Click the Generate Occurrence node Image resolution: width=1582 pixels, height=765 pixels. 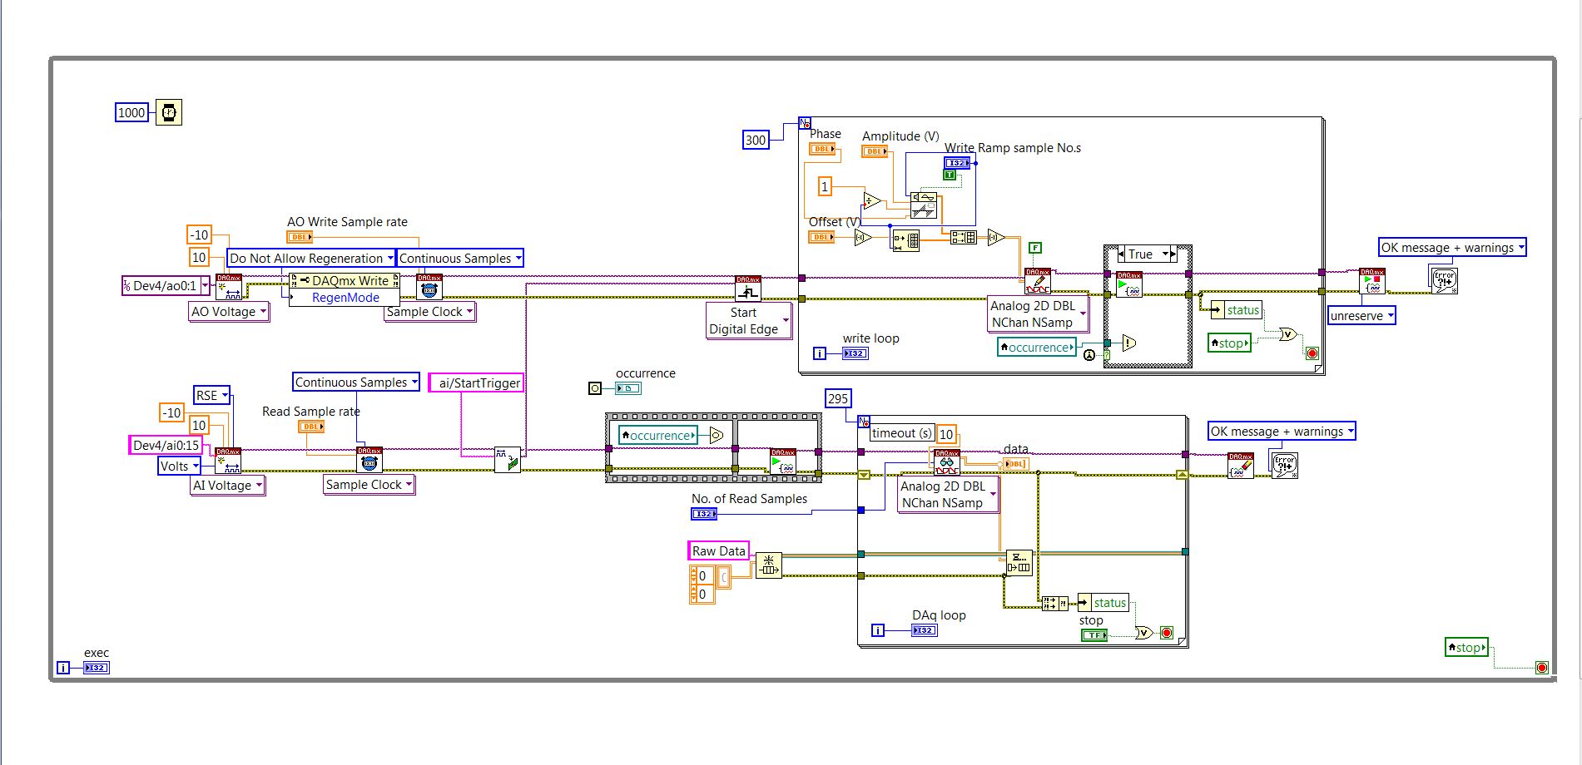(595, 388)
